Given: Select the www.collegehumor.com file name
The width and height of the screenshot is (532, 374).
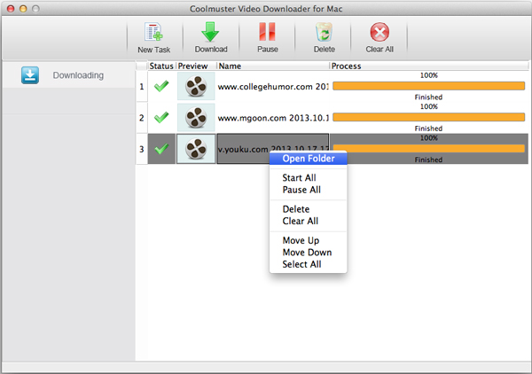Looking at the screenshot, I should 273,87.
